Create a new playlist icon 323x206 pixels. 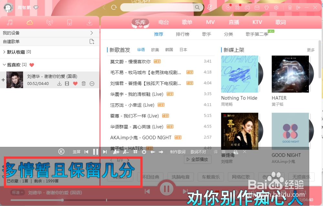pos(92,42)
